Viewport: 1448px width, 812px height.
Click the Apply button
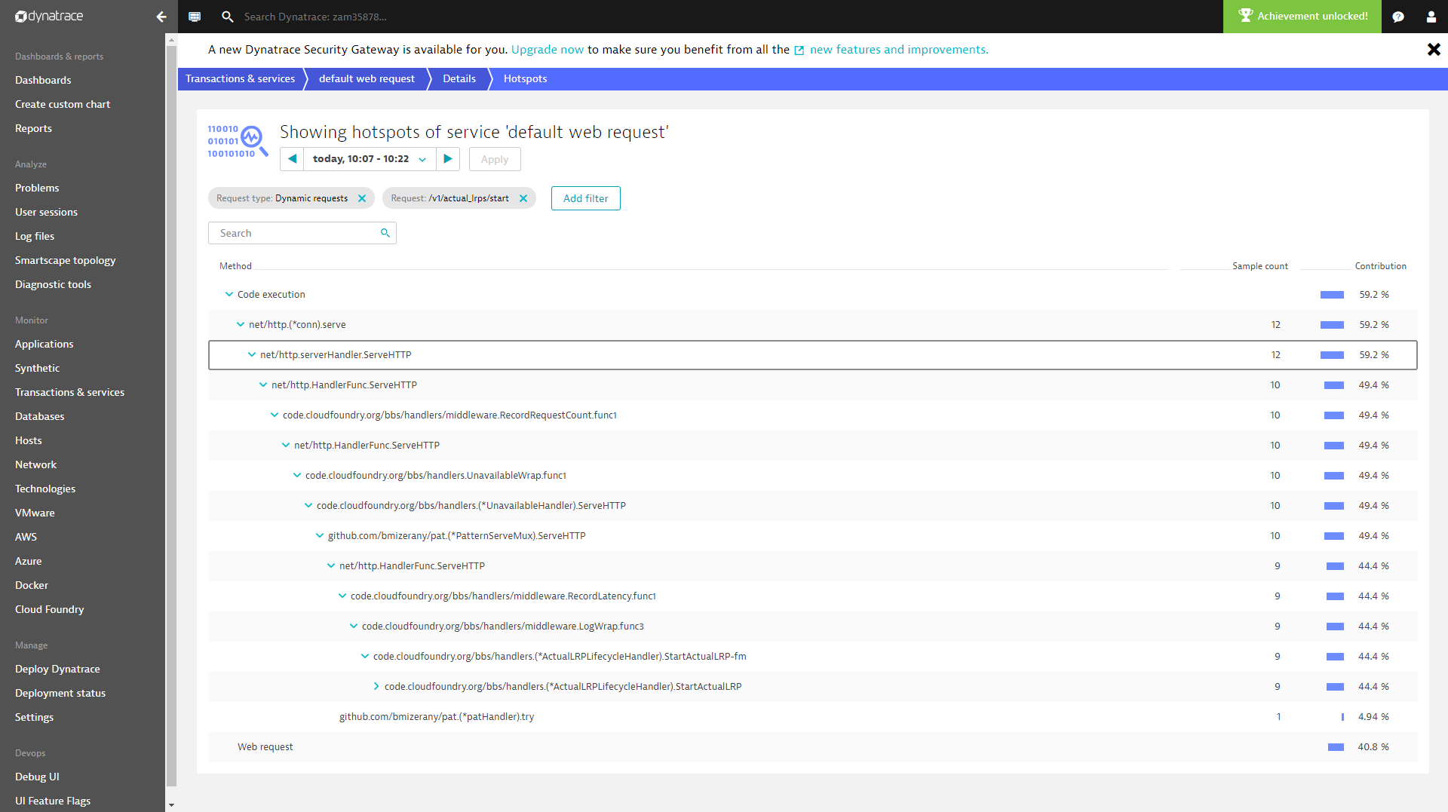point(495,159)
